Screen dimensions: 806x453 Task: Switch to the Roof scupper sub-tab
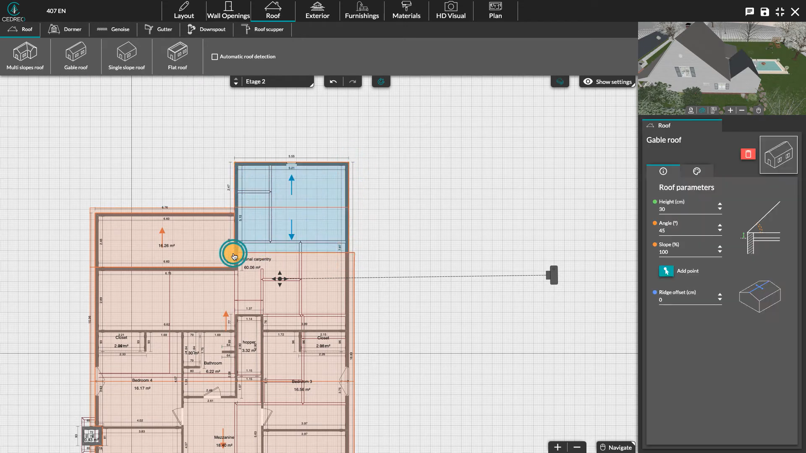(x=263, y=29)
